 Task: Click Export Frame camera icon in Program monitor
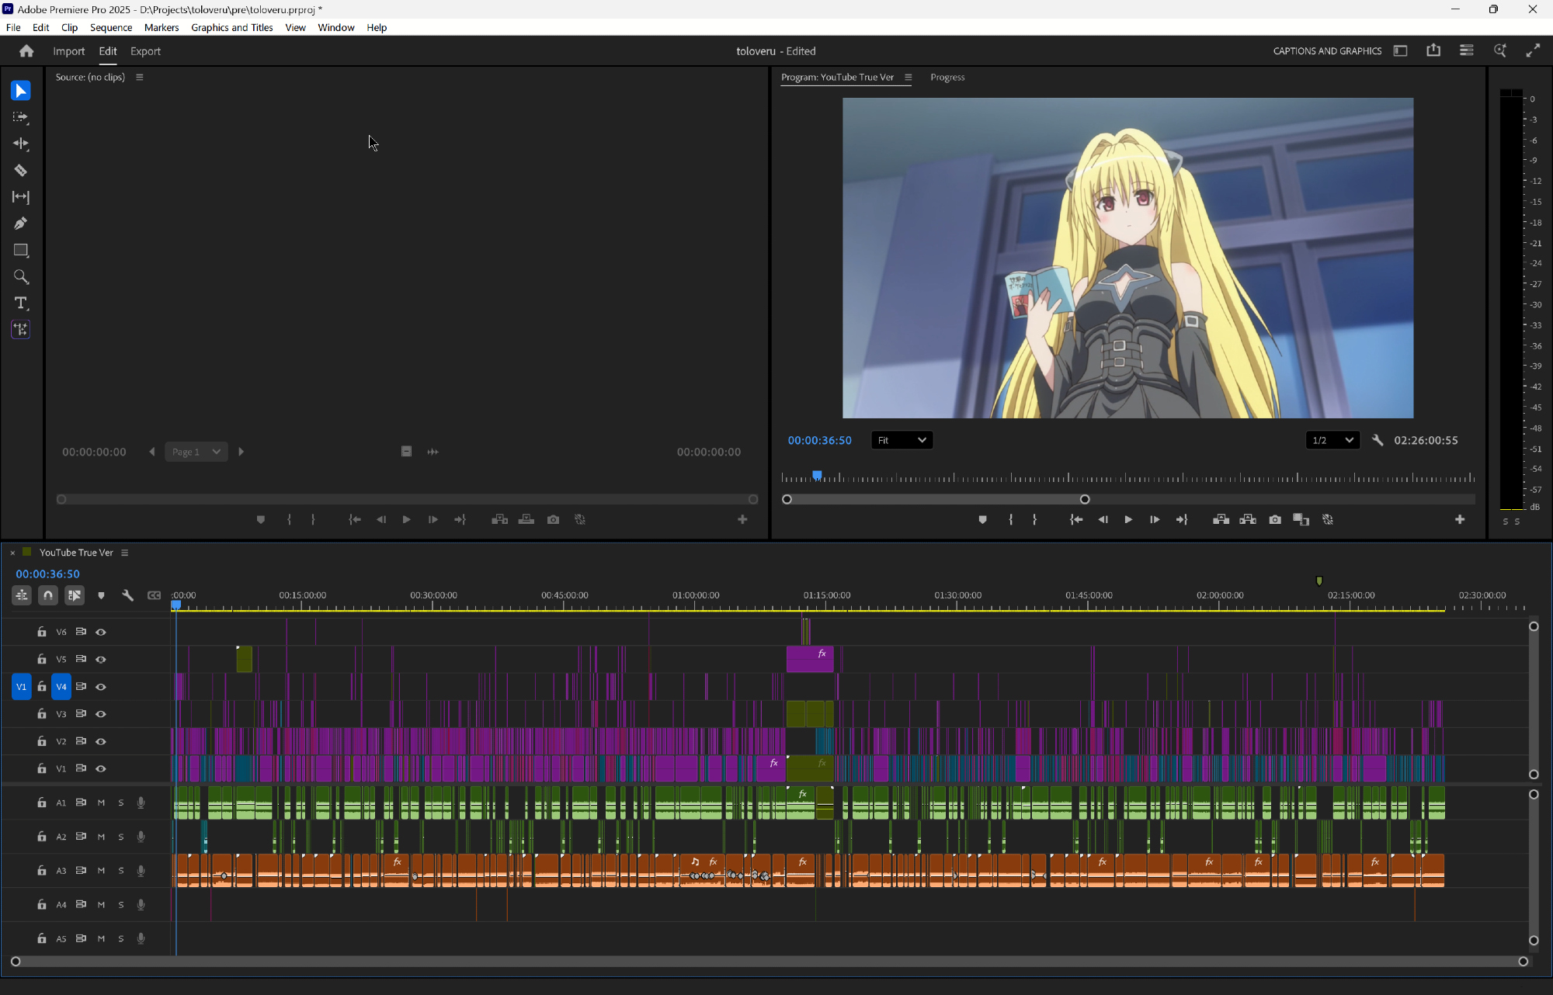tap(1275, 519)
